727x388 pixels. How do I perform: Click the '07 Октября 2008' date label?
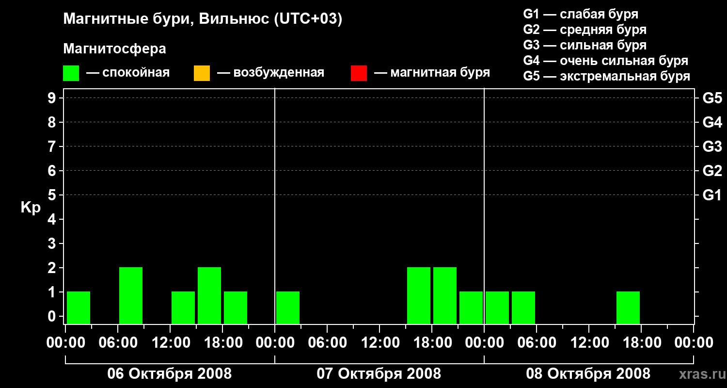(379, 374)
